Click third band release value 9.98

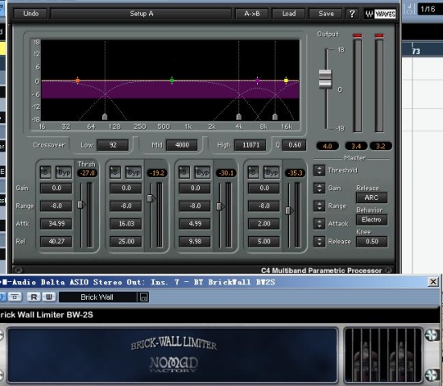195,241
